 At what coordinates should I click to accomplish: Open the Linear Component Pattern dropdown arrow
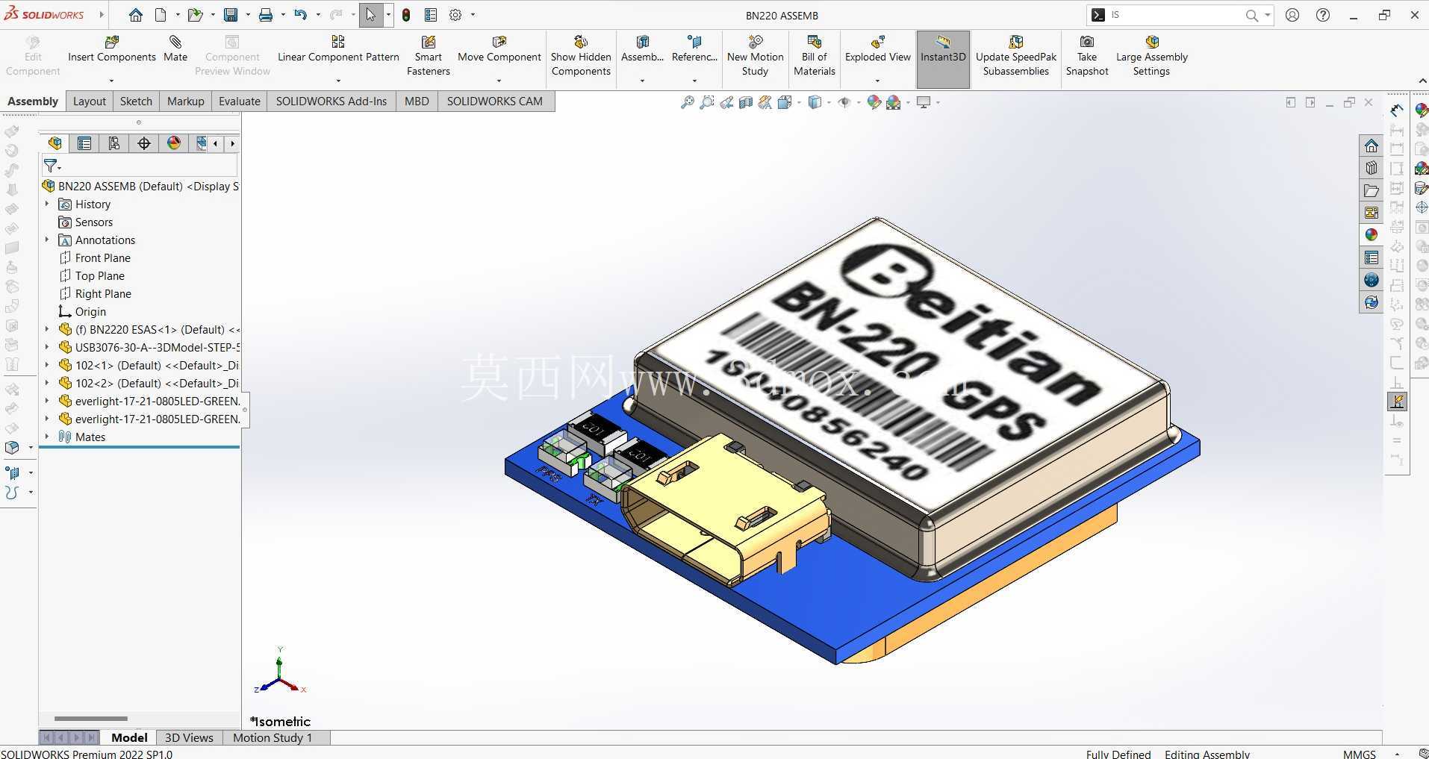tap(338, 81)
